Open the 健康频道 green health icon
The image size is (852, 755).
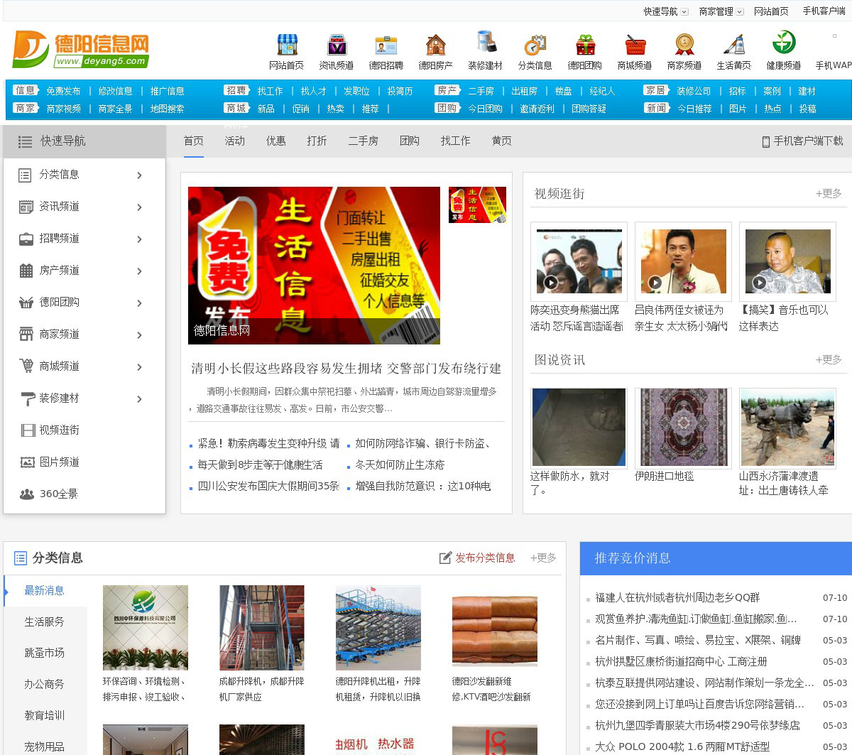pos(783,43)
